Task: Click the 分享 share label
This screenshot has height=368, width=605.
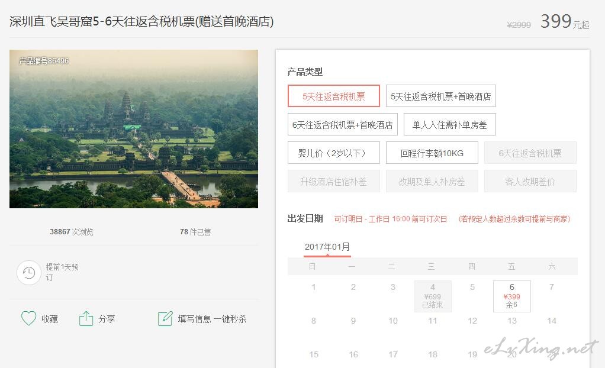Action: pyautogui.click(x=107, y=319)
